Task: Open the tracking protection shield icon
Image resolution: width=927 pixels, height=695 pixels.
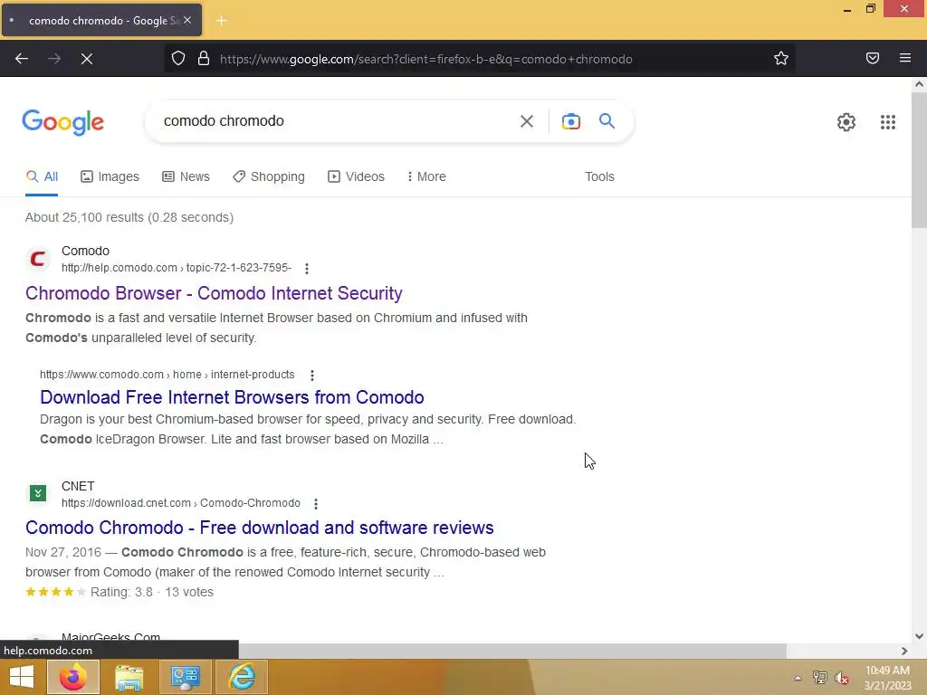Action: pyautogui.click(x=178, y=59)
